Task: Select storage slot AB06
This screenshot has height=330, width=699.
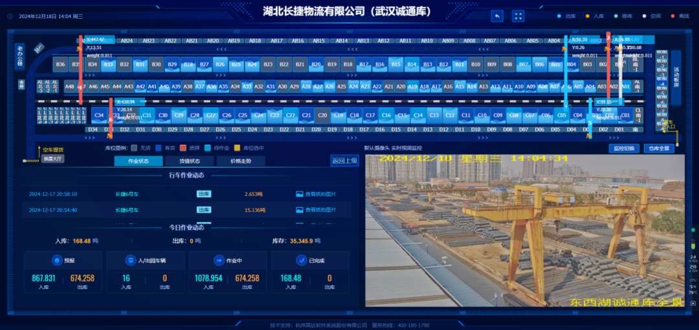Action: point(511,41)
